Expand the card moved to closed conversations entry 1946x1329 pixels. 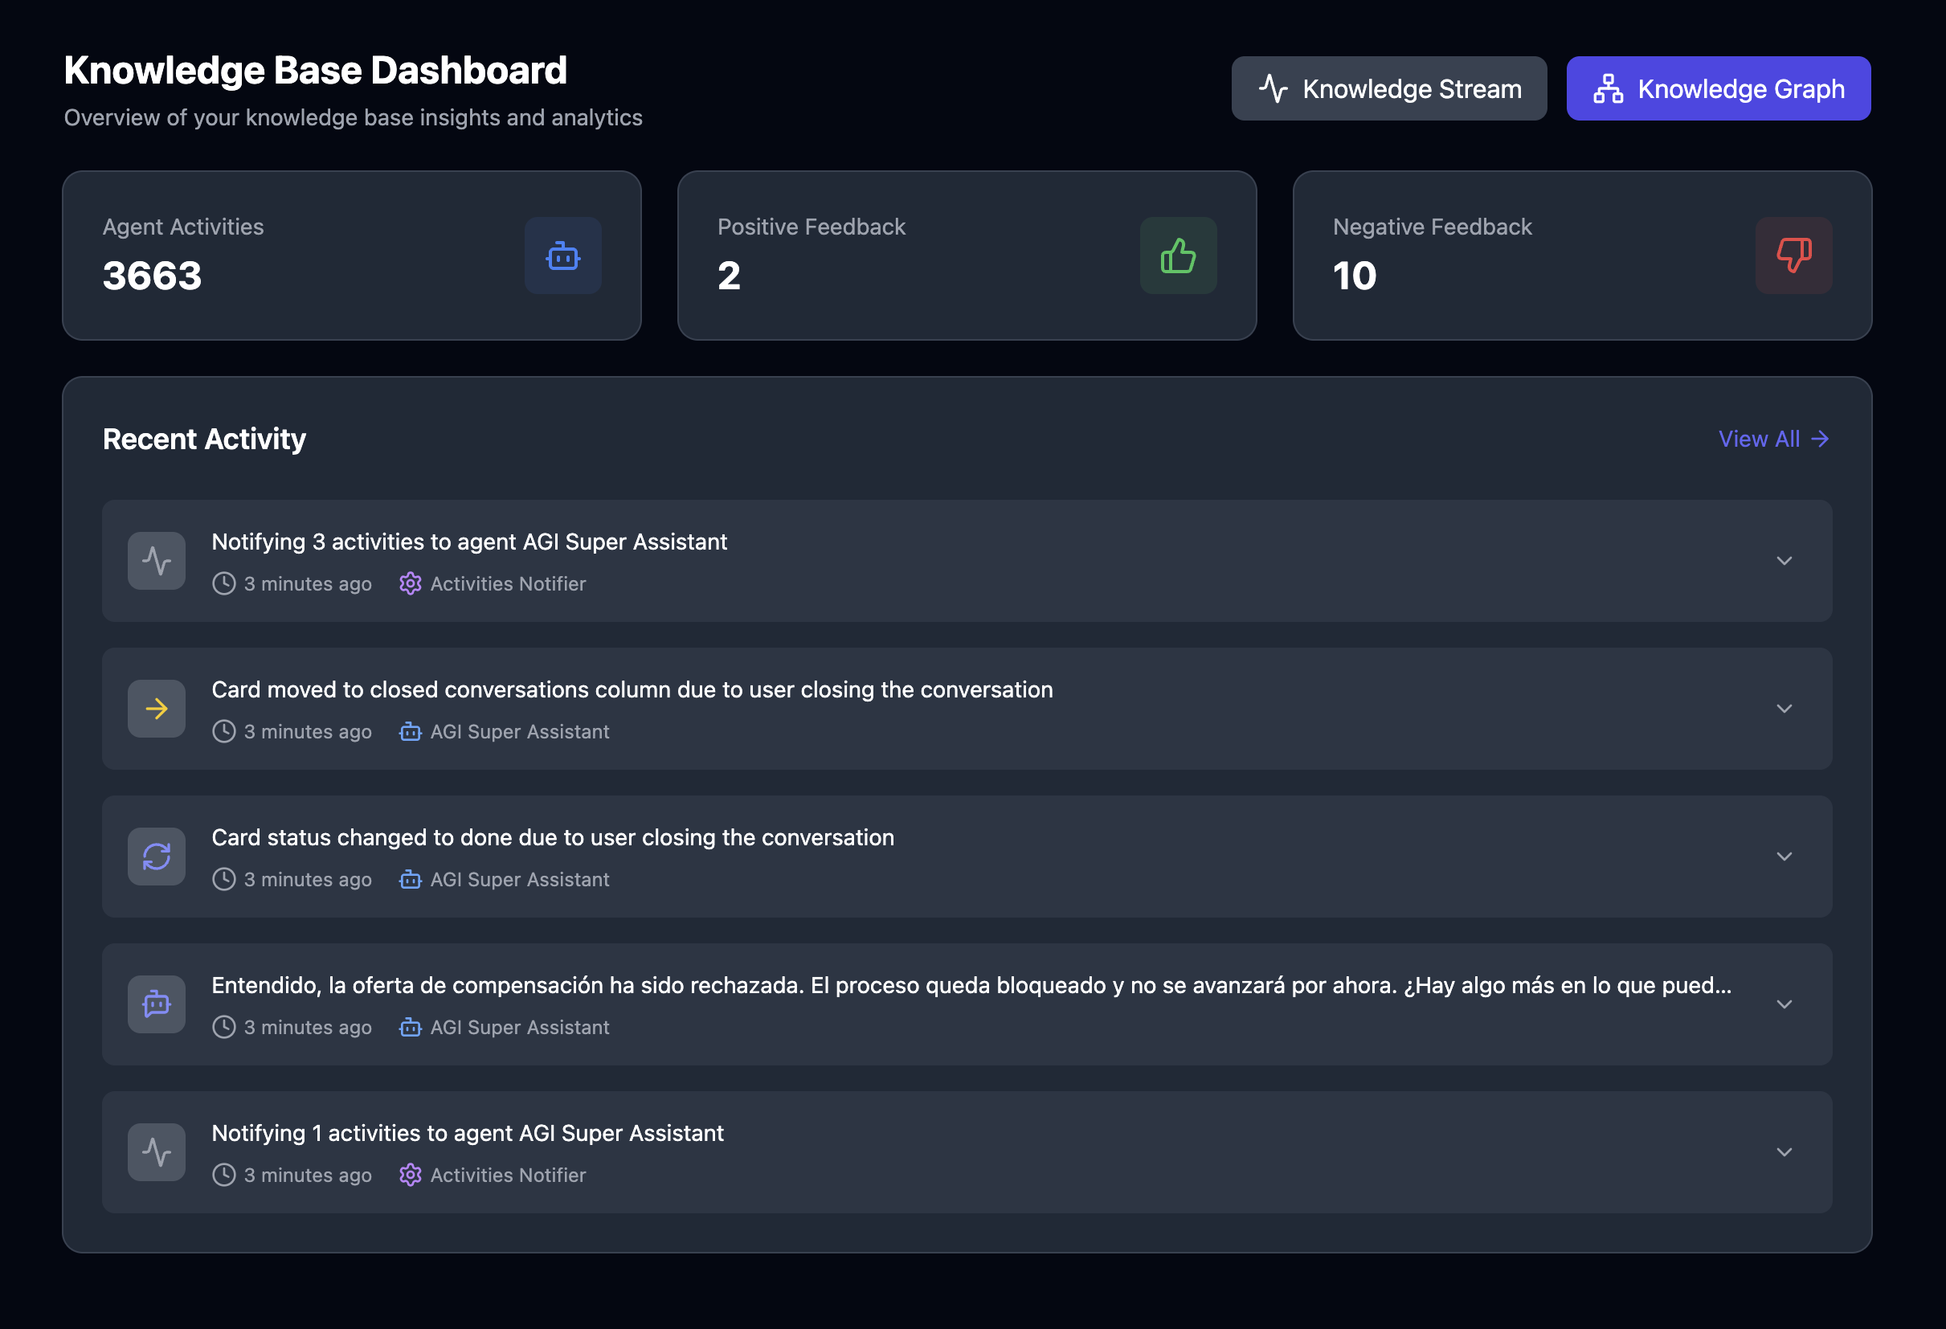point(1784,709)
